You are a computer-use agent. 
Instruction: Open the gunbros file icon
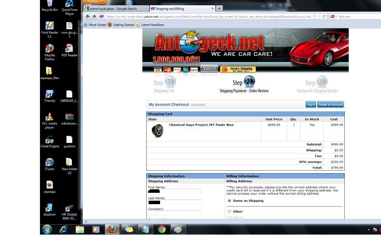(x=69, y=141)
